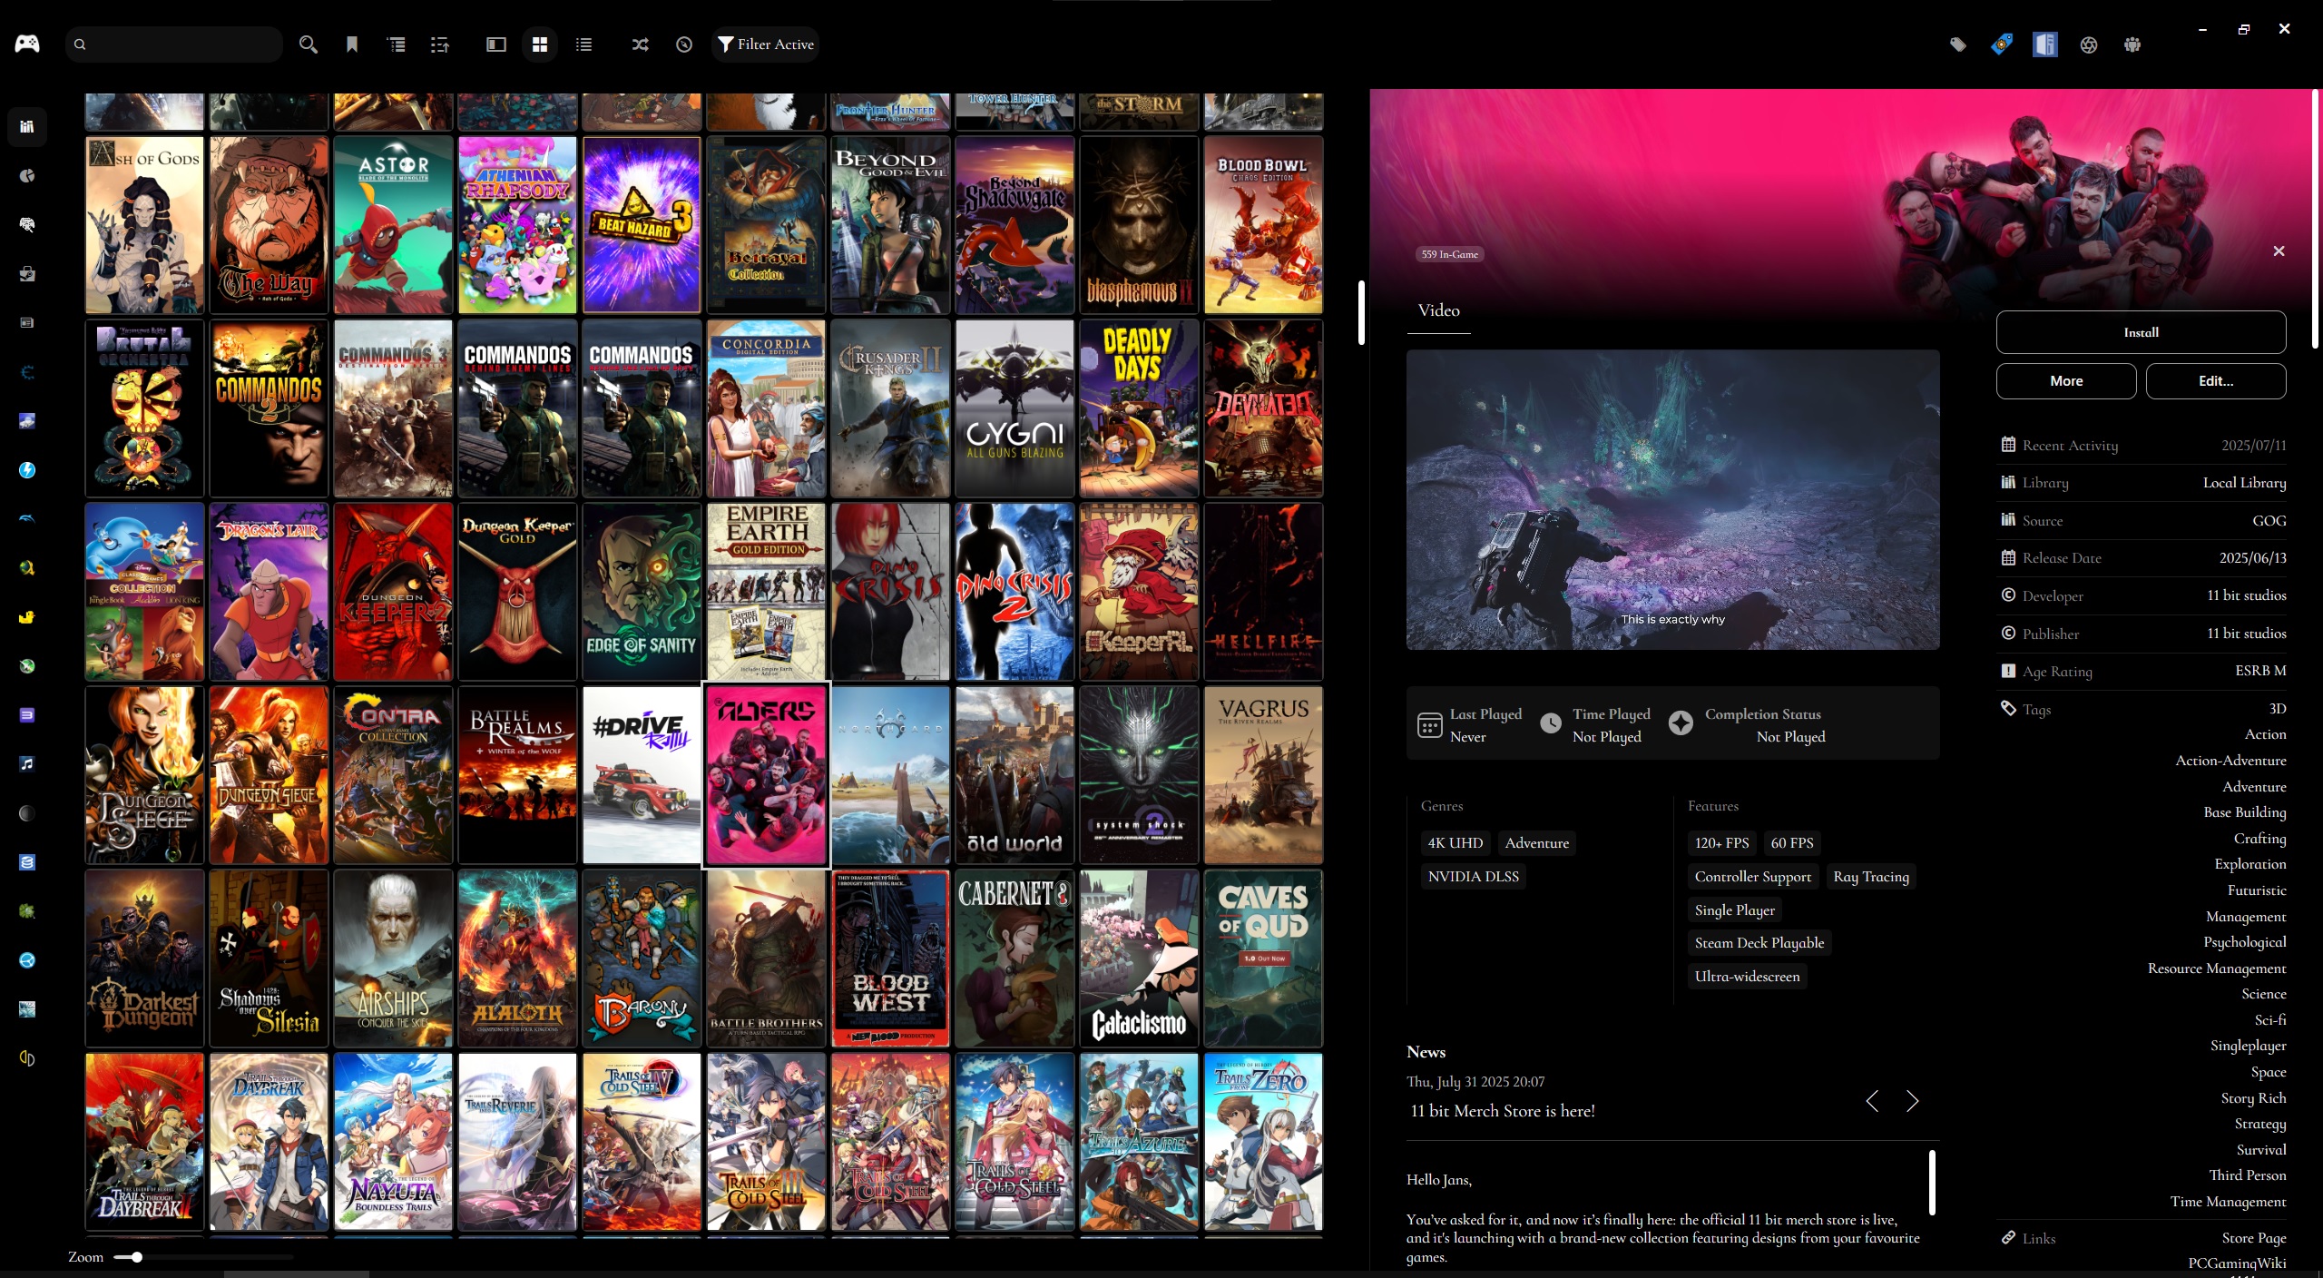Open the blue database sidebar icon
The height and width of the screenshot is (1278, 2323).
pyautogui.click(x=27, y=862)
